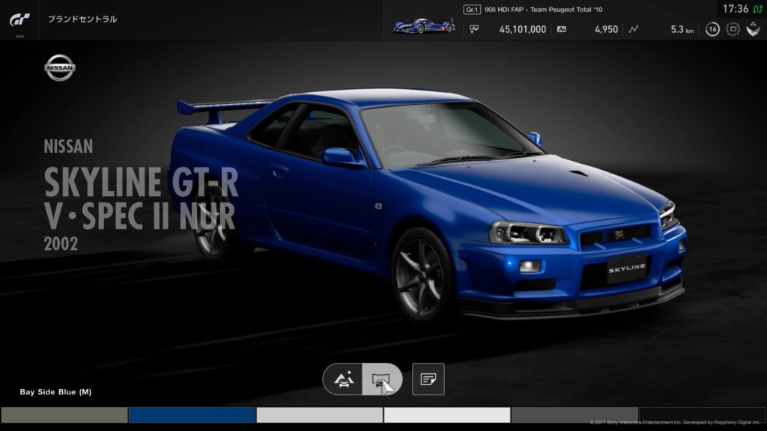Click the green network status icon
The height and width of the screenshot is (431, 767).
pos(758,9)
